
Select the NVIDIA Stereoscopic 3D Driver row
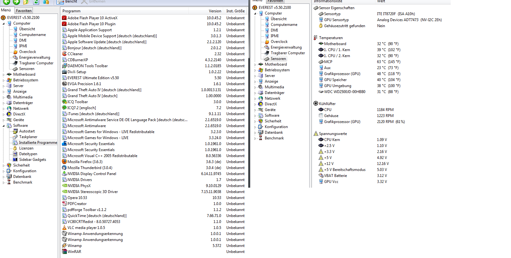click(x=153, y=192)
